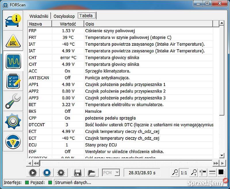Open the tests and procedures panel
Screen dimensions: 230x189
click(13, 81)
